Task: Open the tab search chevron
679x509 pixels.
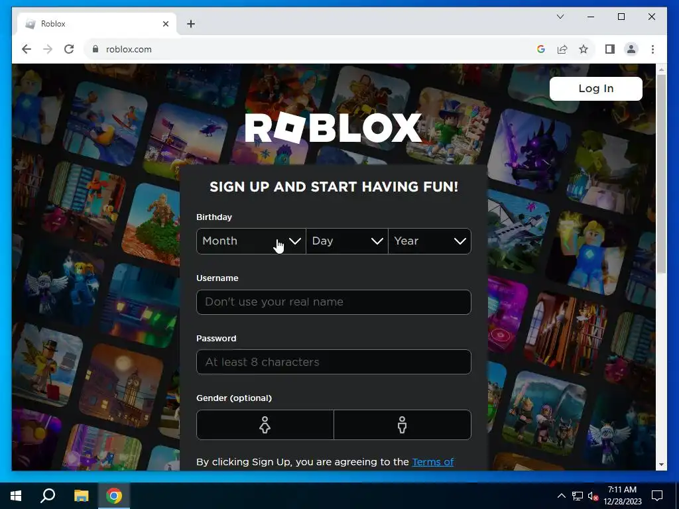Action: click(x=560, y=17)
